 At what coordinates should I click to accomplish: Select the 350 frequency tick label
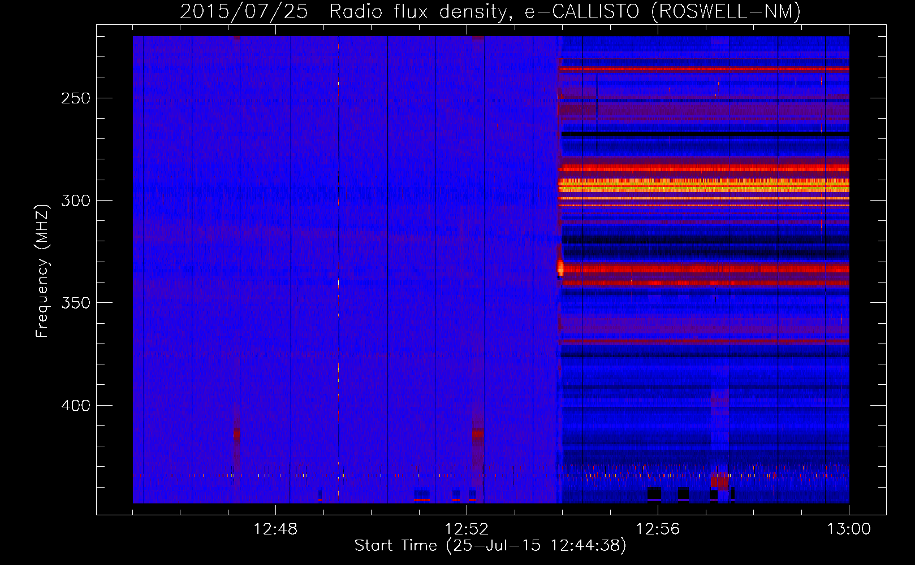76,303
